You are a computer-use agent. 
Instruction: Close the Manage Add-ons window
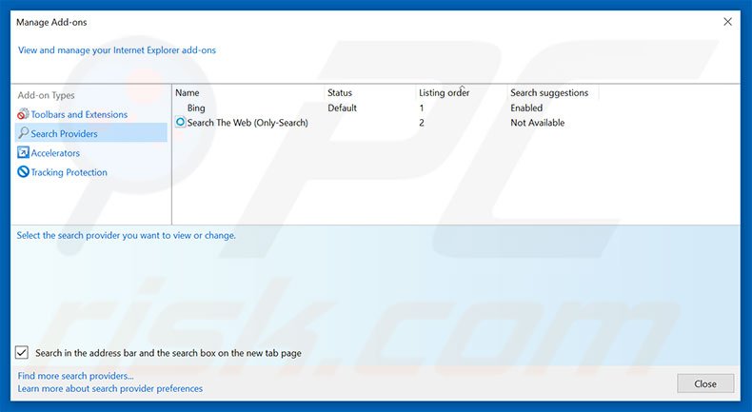727,22
